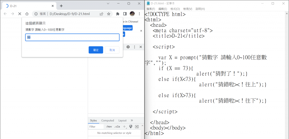Click the browser forward arrow
This screenshot has width=289, height=139.
[x=12, y=14]
